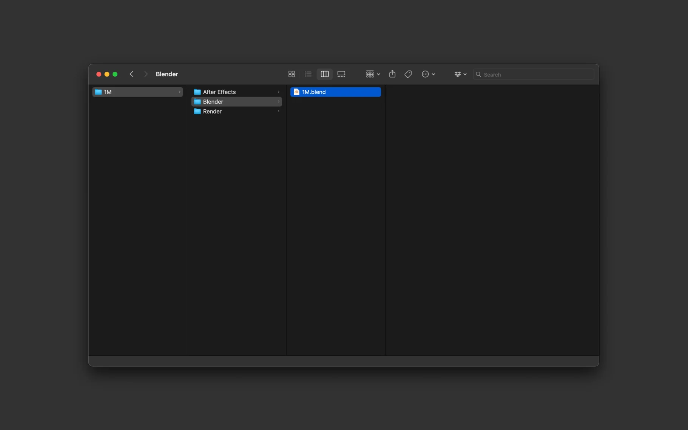Switch to icon view mode
Image resolution: width=688 pixels, height=430 pixels.
tap(292, 74)
